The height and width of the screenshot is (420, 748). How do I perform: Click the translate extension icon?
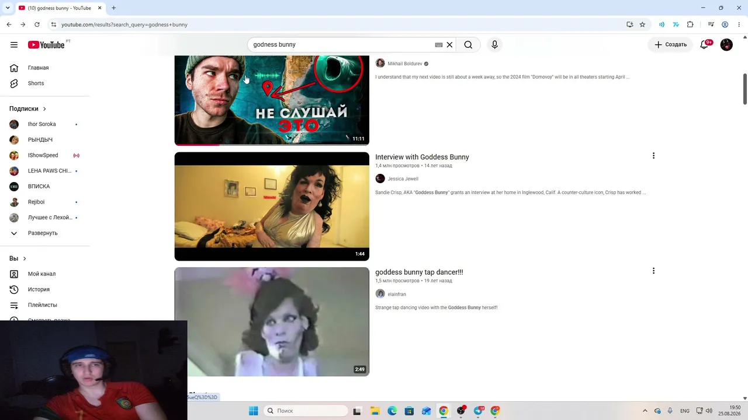pos(676,24)
